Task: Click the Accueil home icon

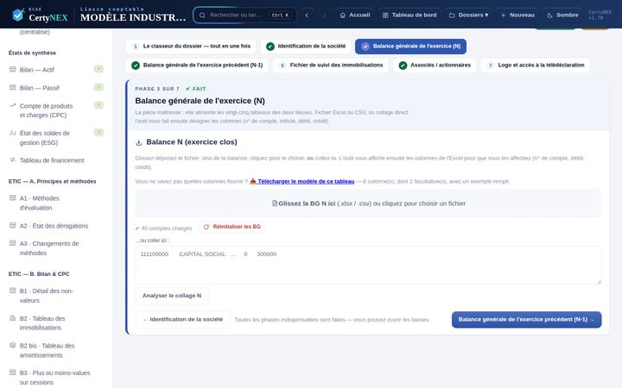Action: [343, 15]
